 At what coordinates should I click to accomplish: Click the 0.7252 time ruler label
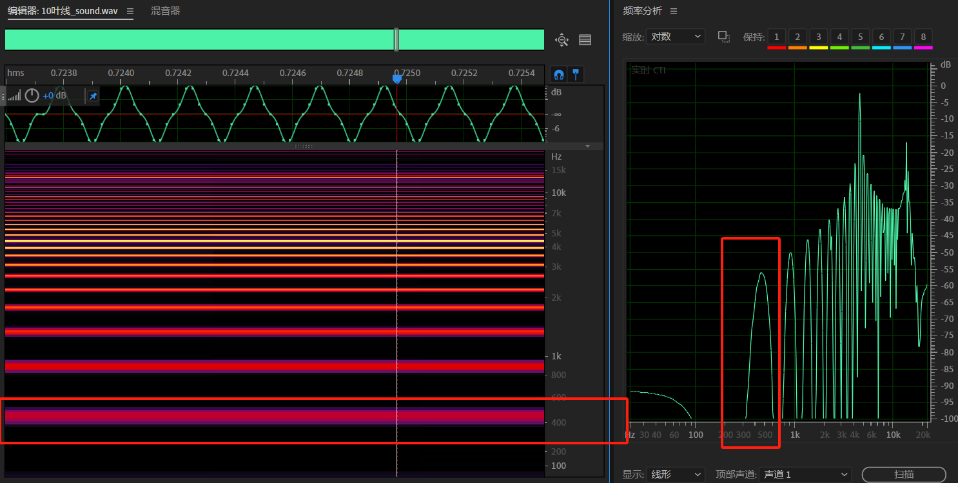(x=464, y=73)
